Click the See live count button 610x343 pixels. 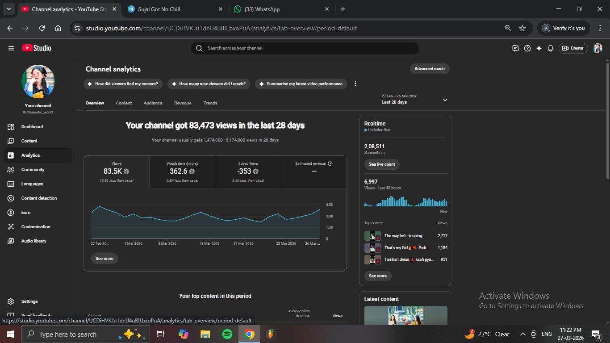click(x=382, y=164)
